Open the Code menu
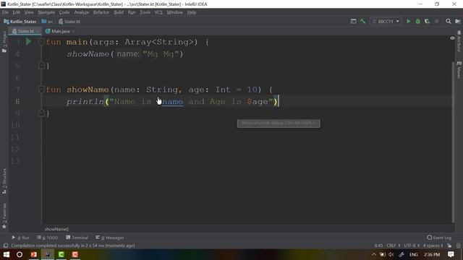463x260 pixels. [64, 12]
